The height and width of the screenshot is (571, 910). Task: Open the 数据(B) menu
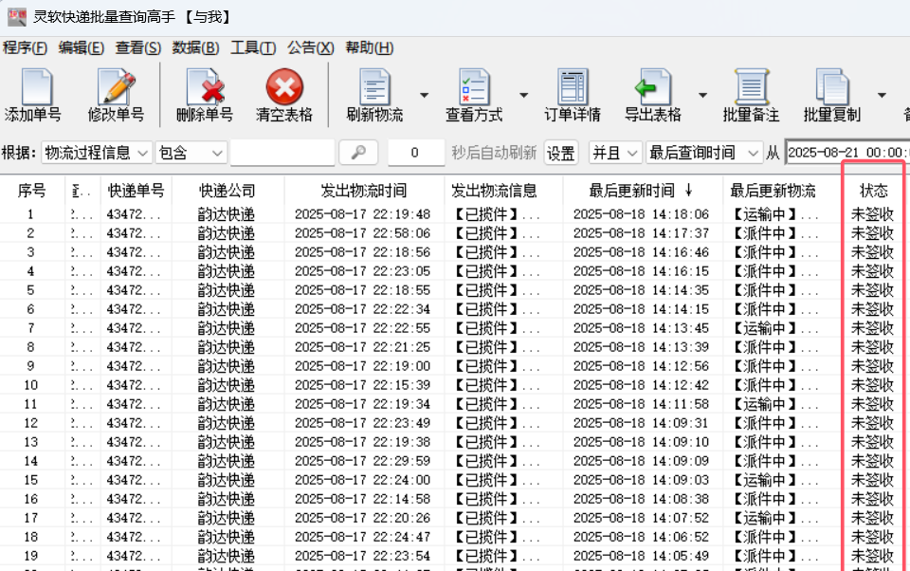point(195,47)
